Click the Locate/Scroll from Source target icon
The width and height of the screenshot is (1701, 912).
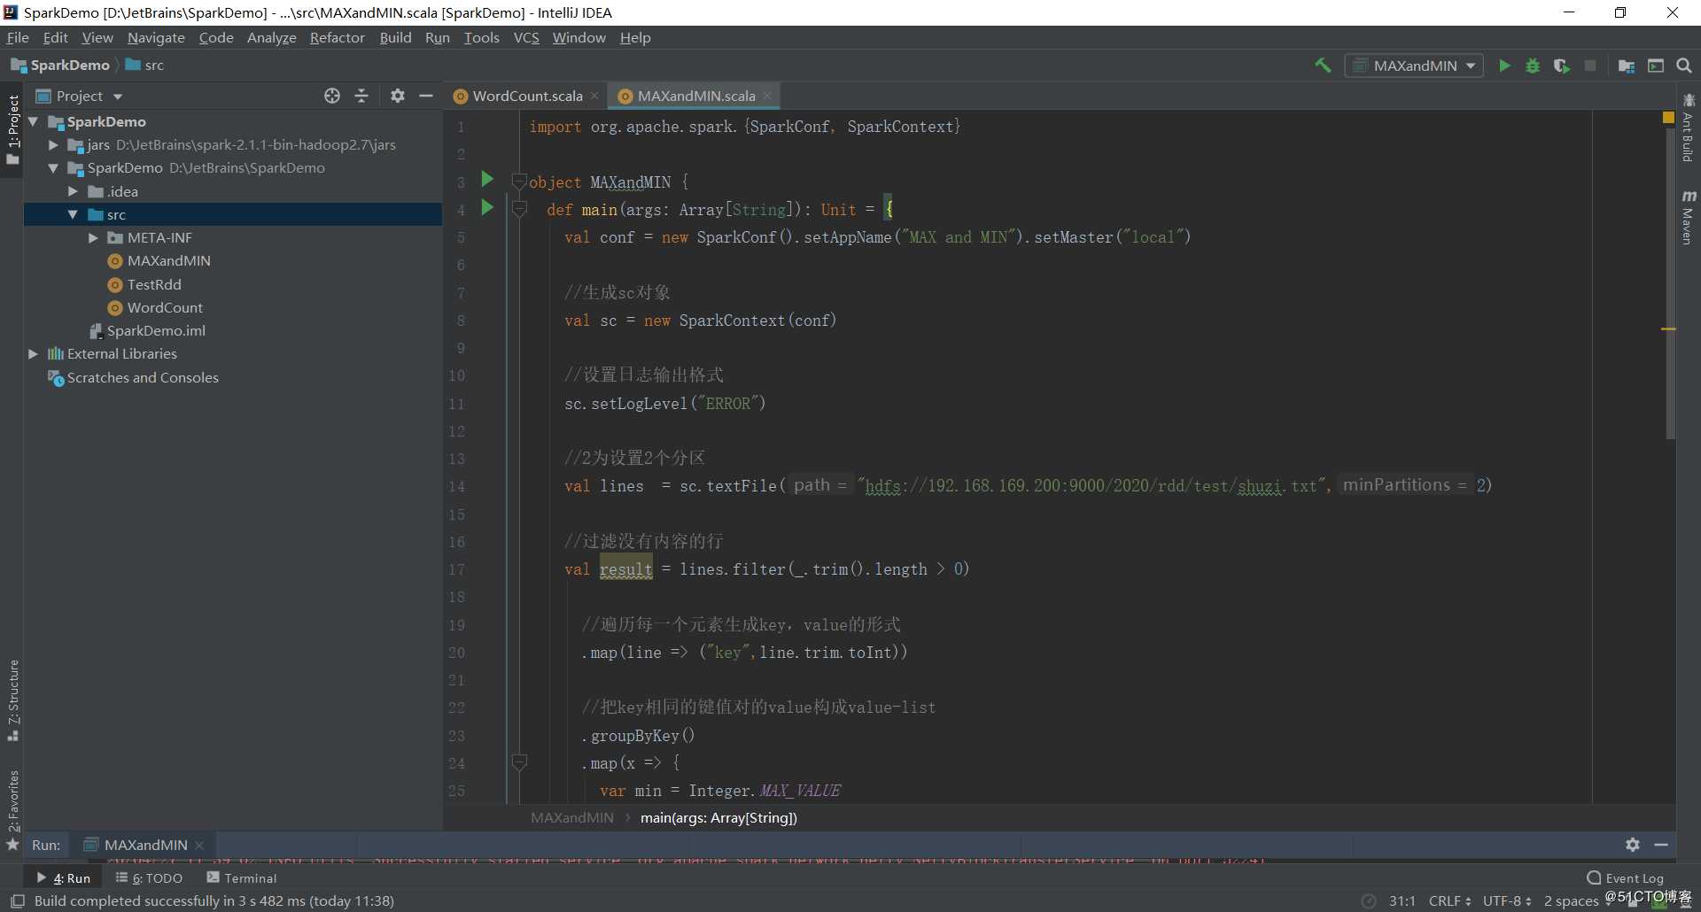coord(332,96)
